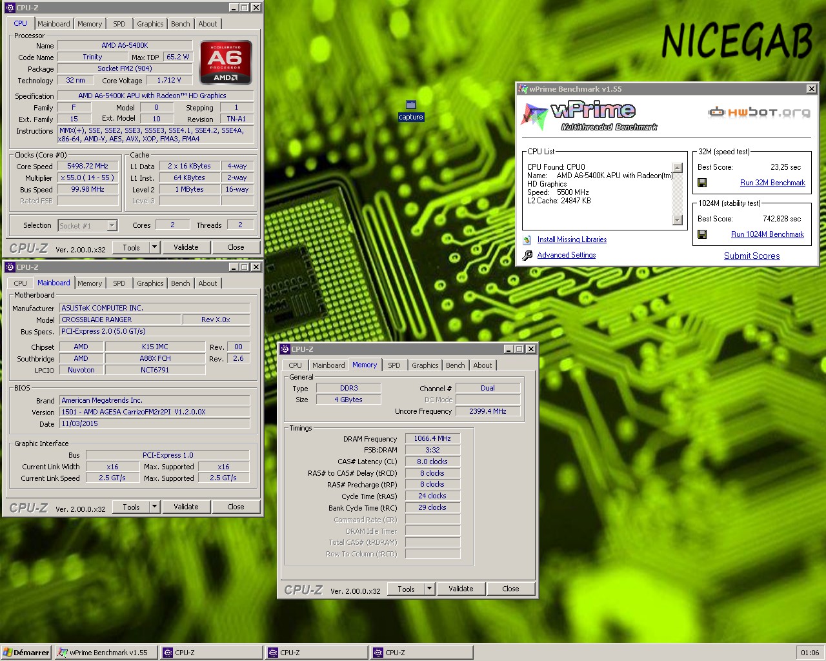
Task: Select SPD tab in Mainboard window
Action: [x=119, y=283]
